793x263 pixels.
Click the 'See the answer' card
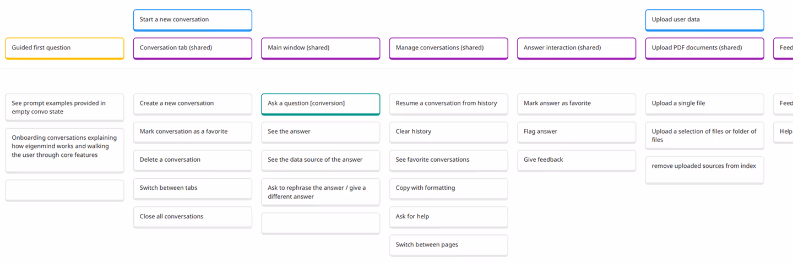point(321,132)
